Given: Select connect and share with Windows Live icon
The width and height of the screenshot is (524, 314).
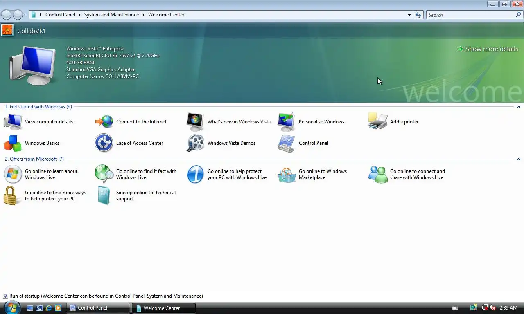Looking at the screenshot, I should pyautogui.click(x=378, y=175).
